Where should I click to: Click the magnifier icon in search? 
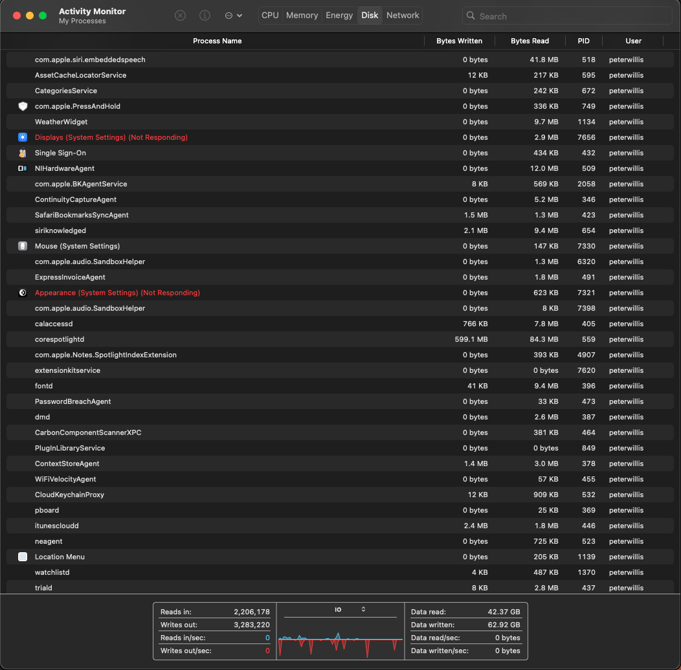[x=471, y=16]
